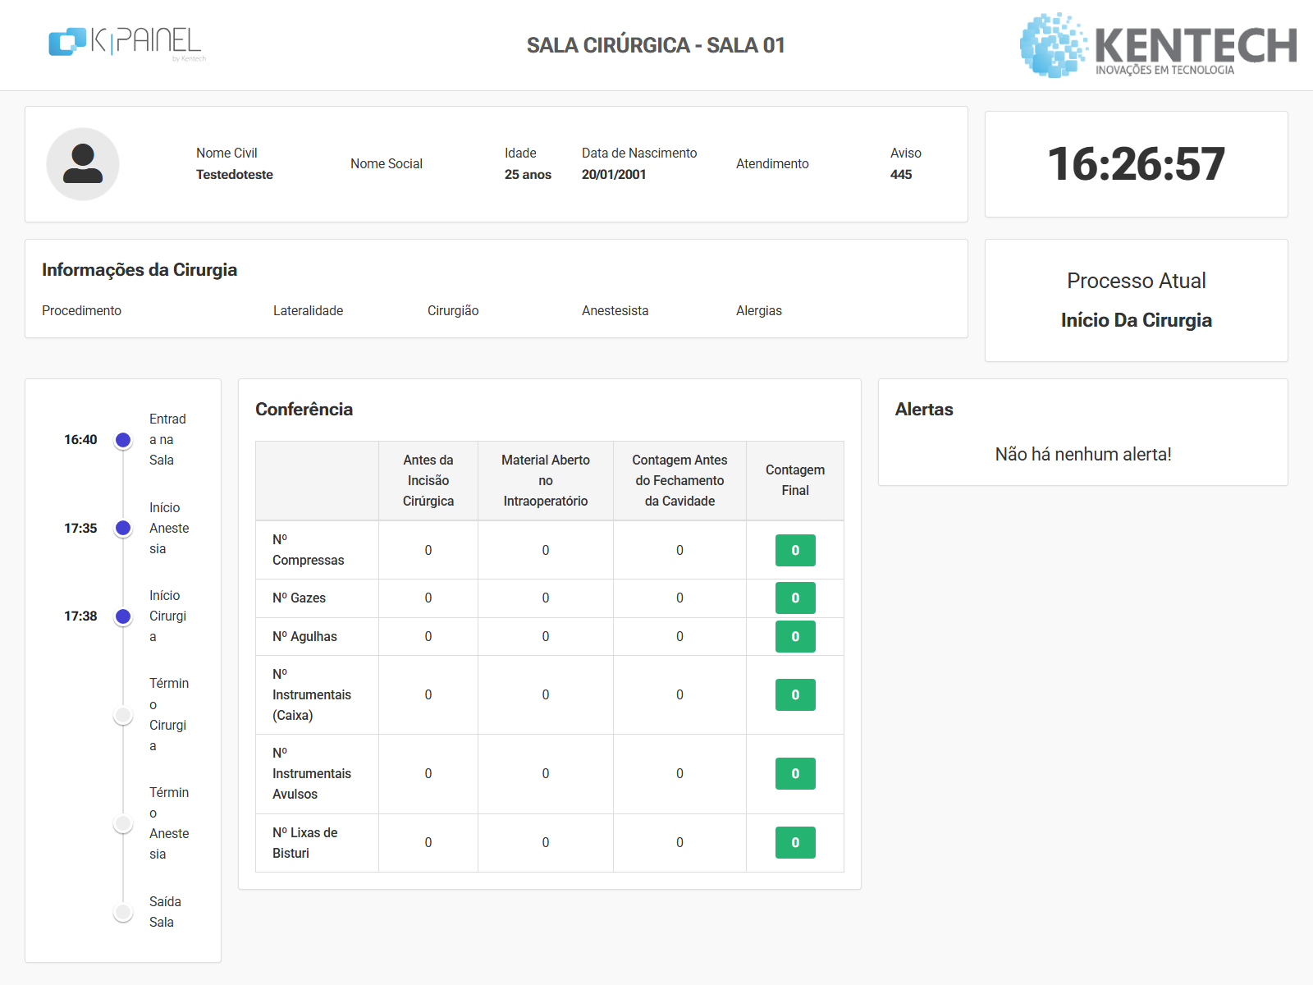Viewport: 1313px width, 985px height.
Task: Click the 16:40 Entrada na Sala marker
Action: click(x=123, y=440)
